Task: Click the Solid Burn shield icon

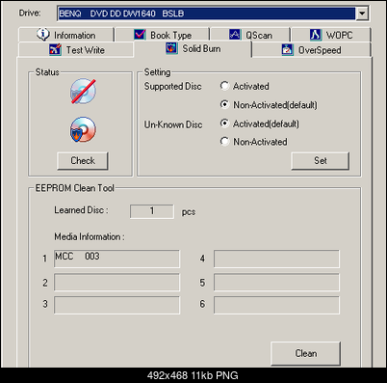Action: coord(171,48)
